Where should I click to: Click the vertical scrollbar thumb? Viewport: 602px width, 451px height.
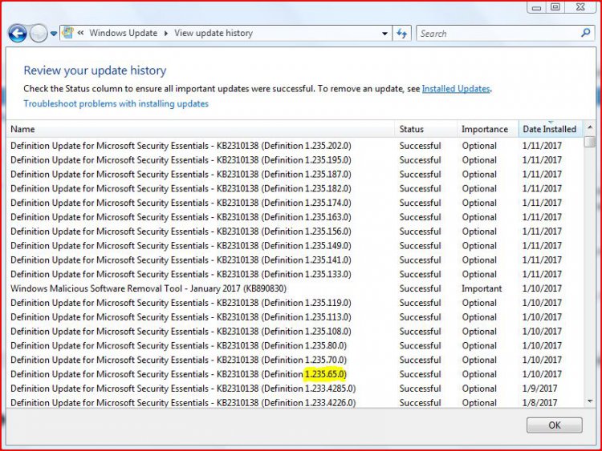(x=590, y=141)
